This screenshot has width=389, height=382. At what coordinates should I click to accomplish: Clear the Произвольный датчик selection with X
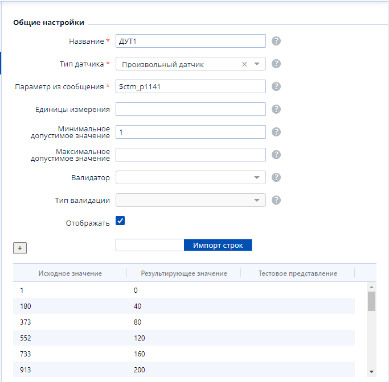pyautogui.click(x=244, y=64)
